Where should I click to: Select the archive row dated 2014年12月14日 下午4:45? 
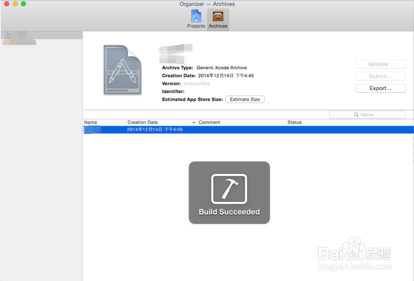click(x=248, y=129)
